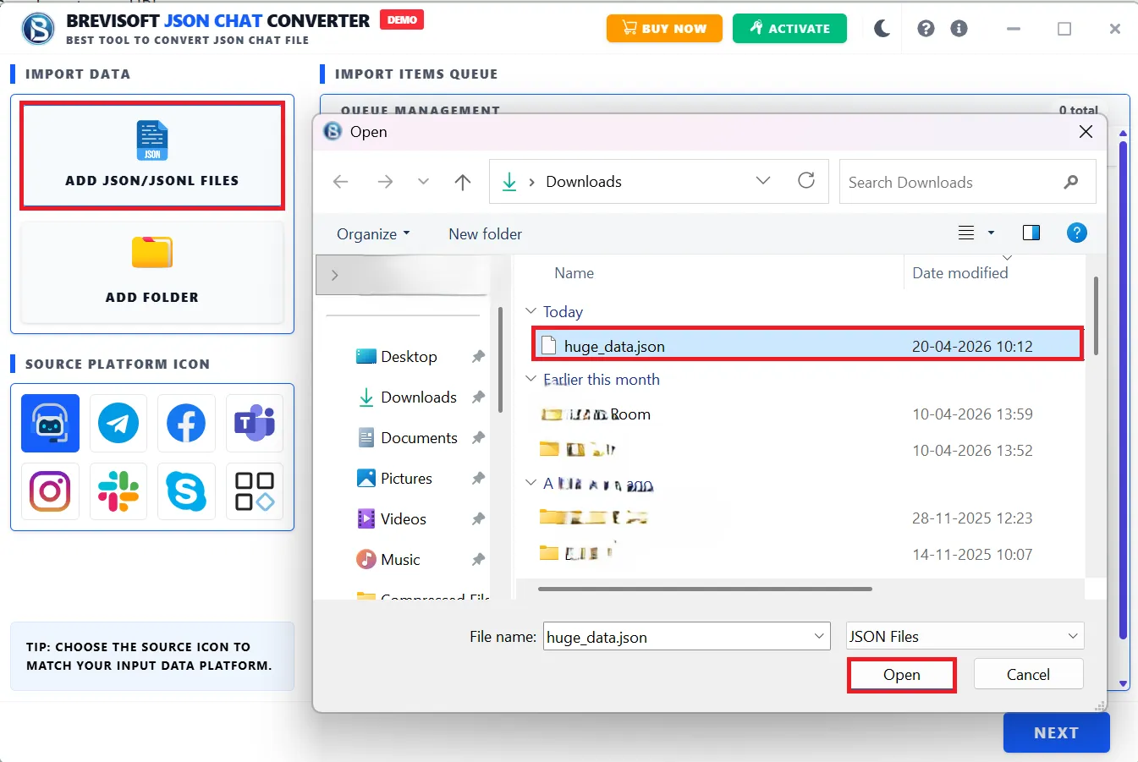Viewport: 1138px width, 762px height.
Task: Select the Slack source platform icon
Action: 118,491
